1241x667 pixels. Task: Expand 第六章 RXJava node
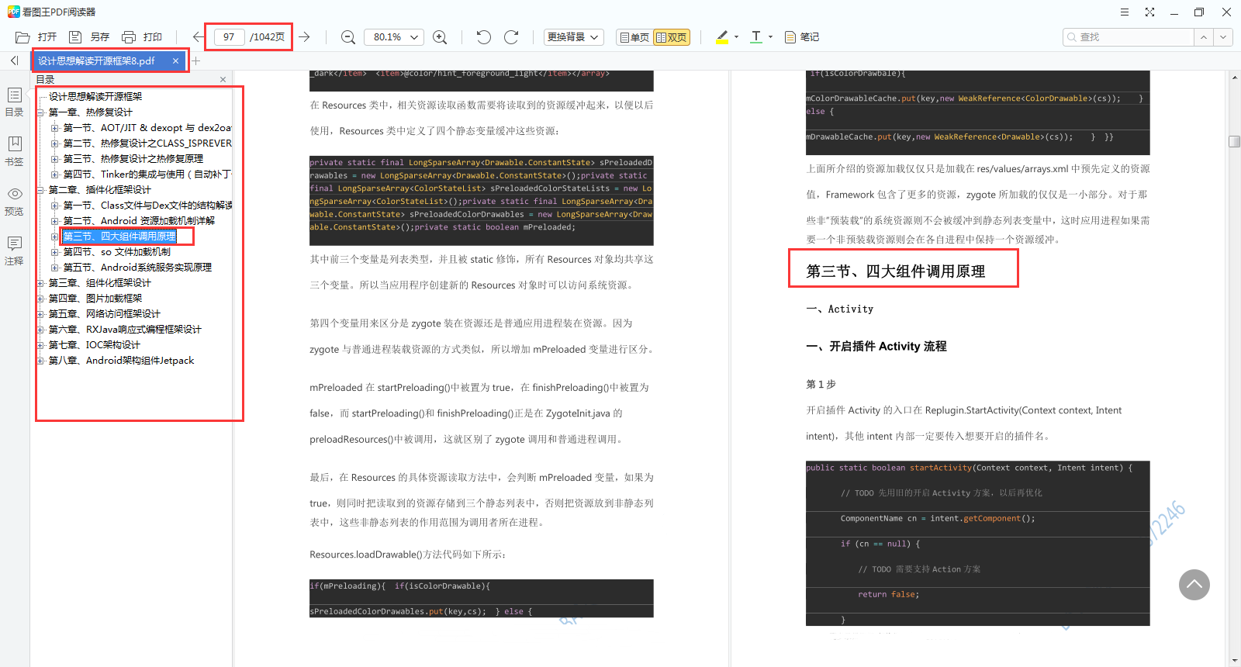coord(40,330)
